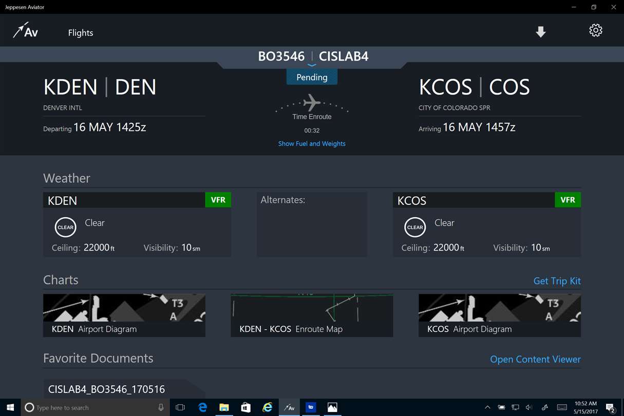
Task: Click Arriving 16 MAY 1457z text
Action: (467, 128)
